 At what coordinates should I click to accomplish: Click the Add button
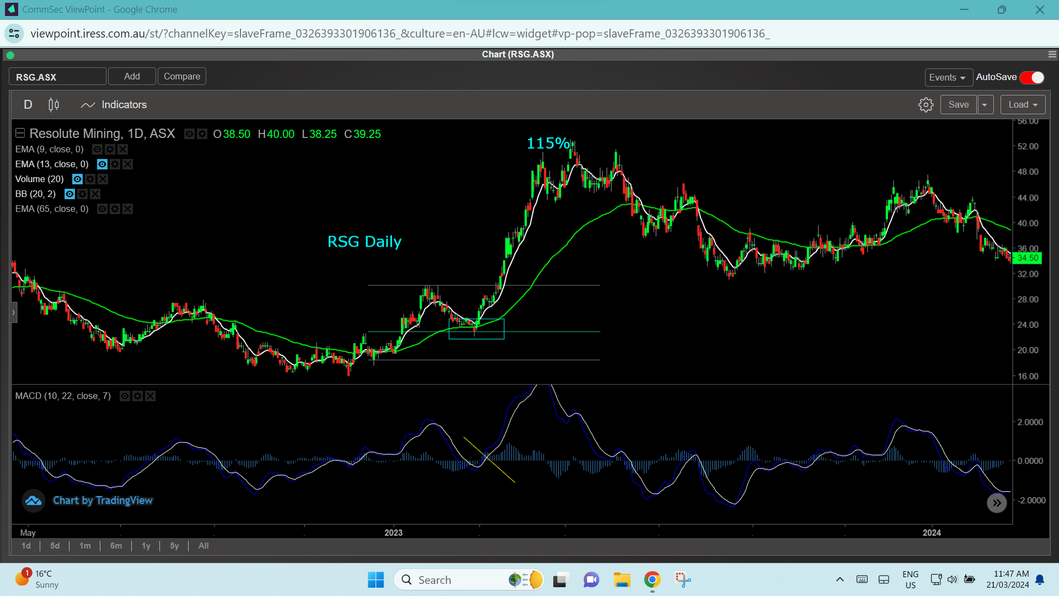click(x=132, y=77)
